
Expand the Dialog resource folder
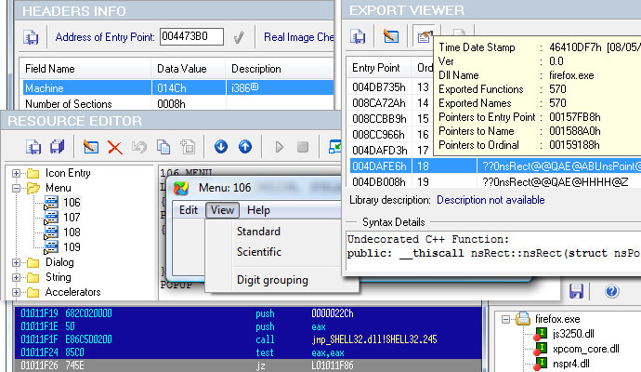coord(17,262)
